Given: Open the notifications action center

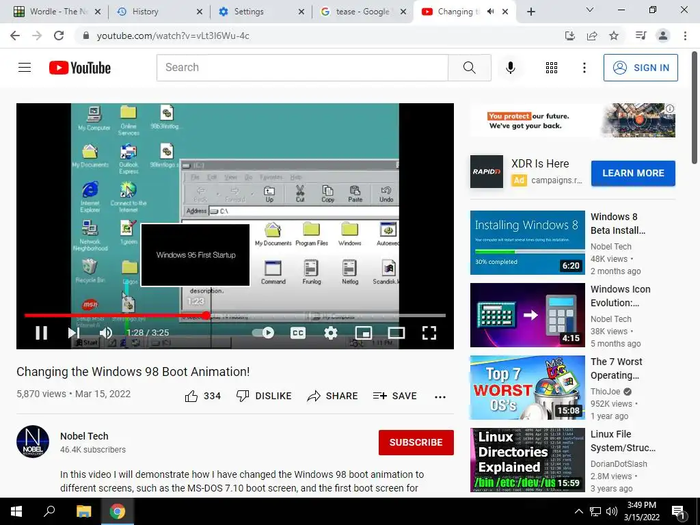Looking at the screenshot, I should pos(678,511).
